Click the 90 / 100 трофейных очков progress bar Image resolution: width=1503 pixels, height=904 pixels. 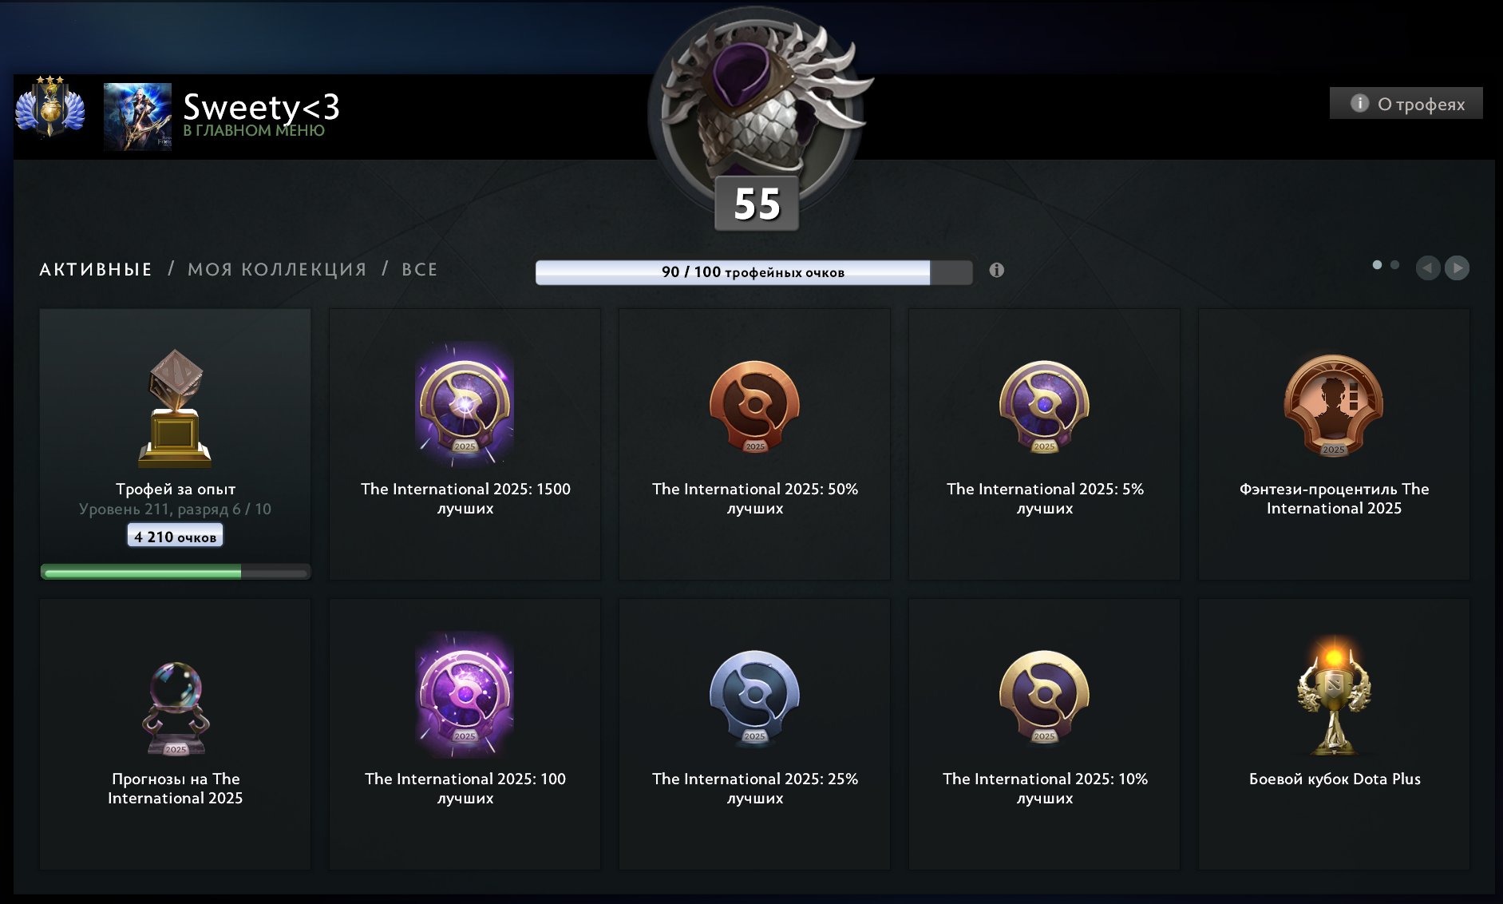click(x=753, y=272)
